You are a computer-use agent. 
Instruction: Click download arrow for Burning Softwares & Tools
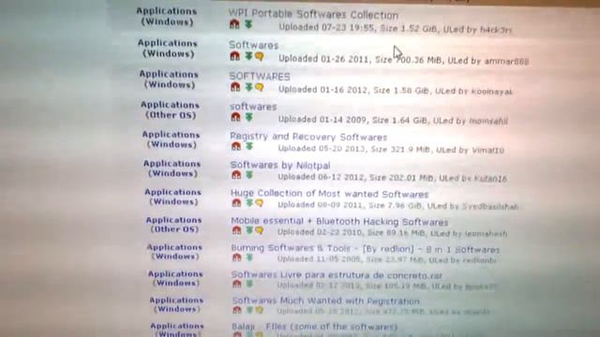tap(250, 257)
